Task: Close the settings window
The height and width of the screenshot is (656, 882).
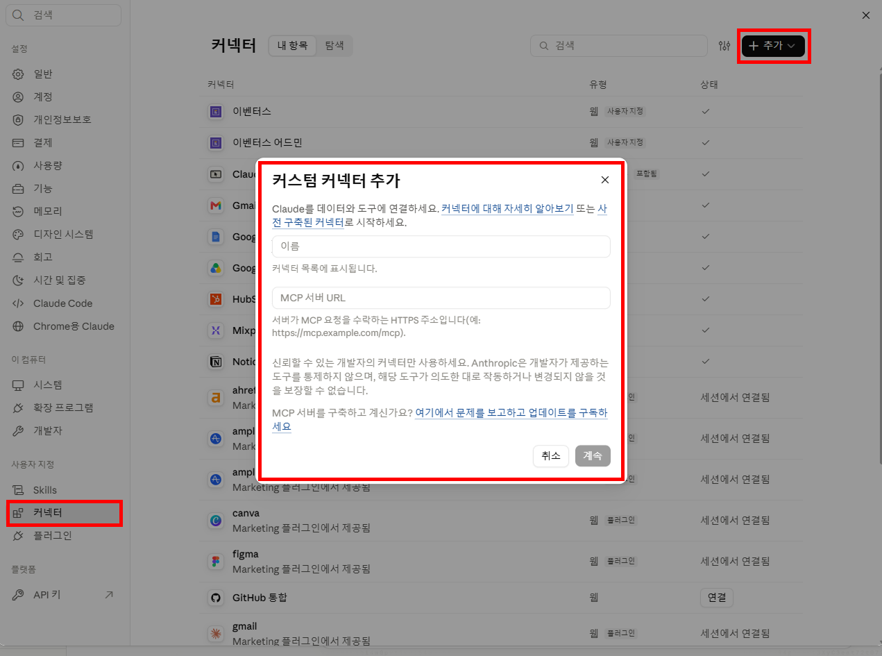Action: pyautogui.click(x=865, y=15)
